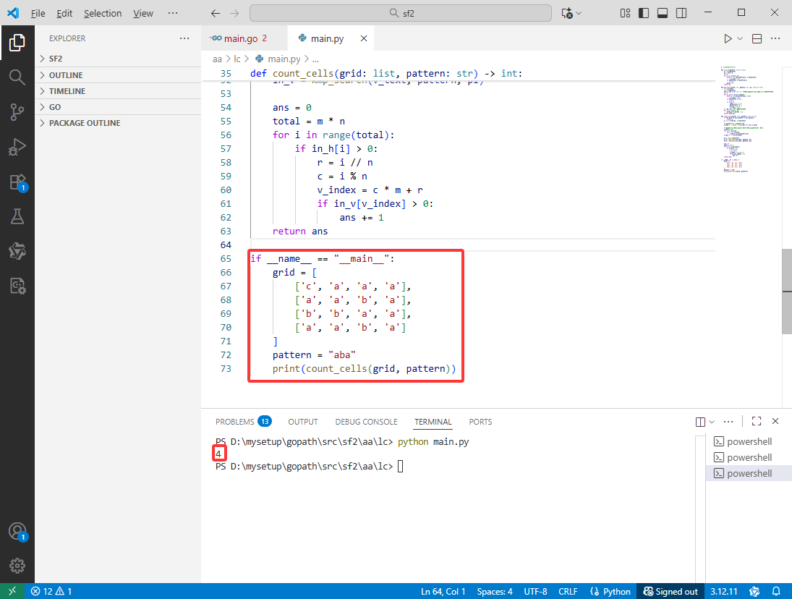Open the Run and Debug view
This screenshot has width=792, height=599.
pyautogui.click(x=17, y=147)
